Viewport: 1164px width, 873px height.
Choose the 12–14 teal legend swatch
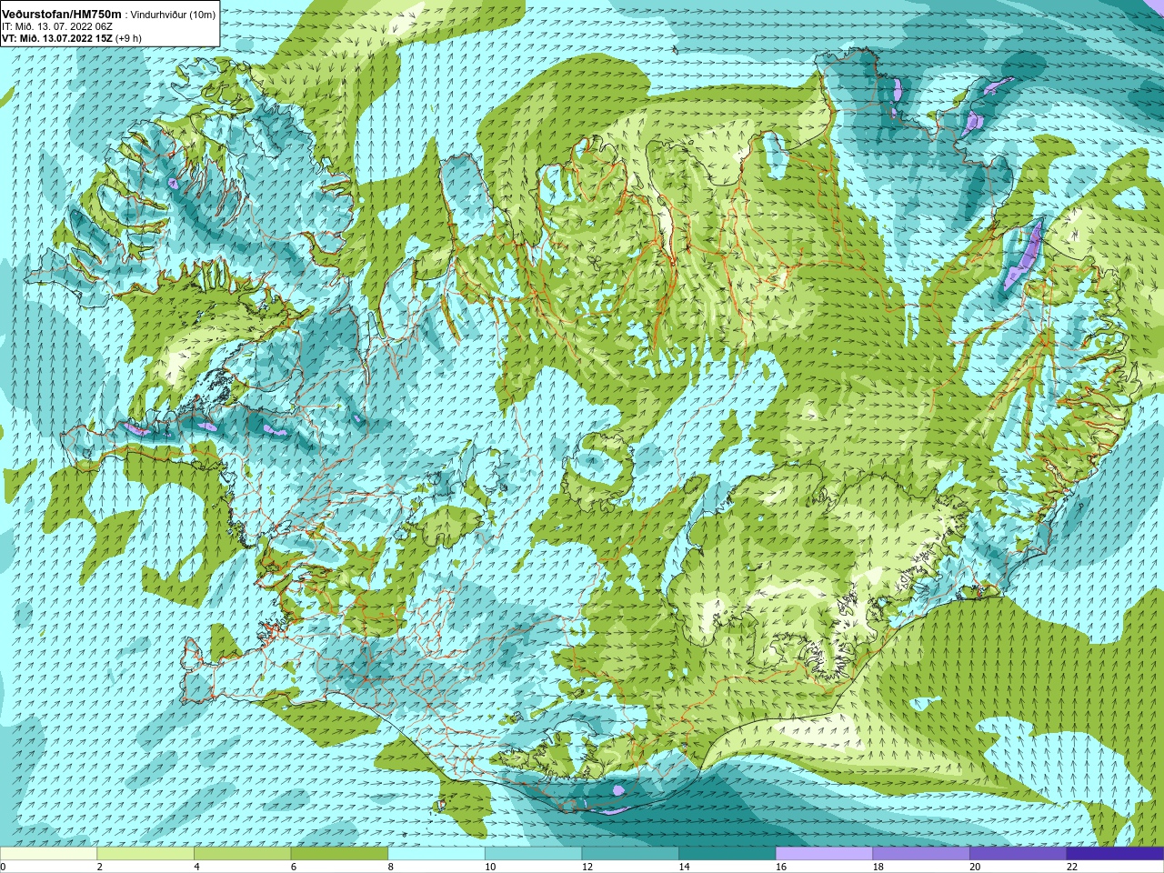click(x=630, y=854)
